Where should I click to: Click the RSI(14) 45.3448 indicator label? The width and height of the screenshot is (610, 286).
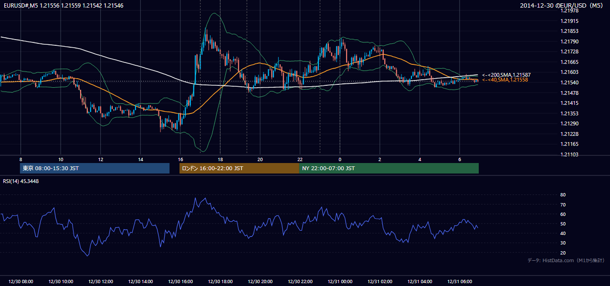[x=21, y=181]
